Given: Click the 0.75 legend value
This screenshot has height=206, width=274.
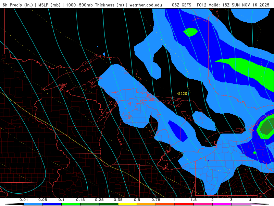Looking at the screenshot, I should (x=156, y=200).
